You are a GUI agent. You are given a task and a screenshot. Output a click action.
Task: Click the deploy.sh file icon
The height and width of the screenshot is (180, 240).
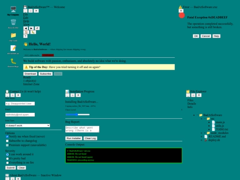tap(206, 140)
